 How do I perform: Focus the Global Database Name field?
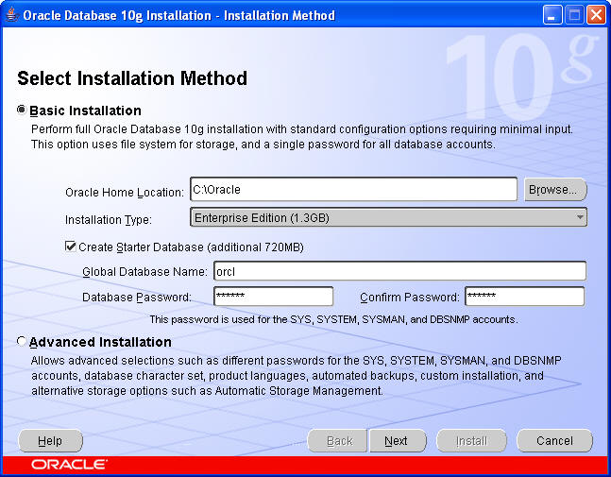[x=399, y=271]
